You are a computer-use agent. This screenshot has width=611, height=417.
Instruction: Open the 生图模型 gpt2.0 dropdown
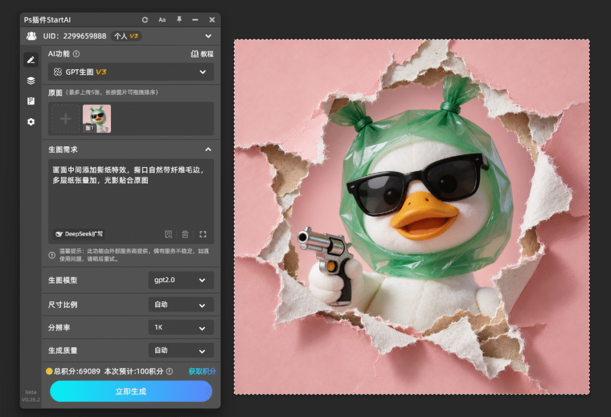tap(181, 280)
